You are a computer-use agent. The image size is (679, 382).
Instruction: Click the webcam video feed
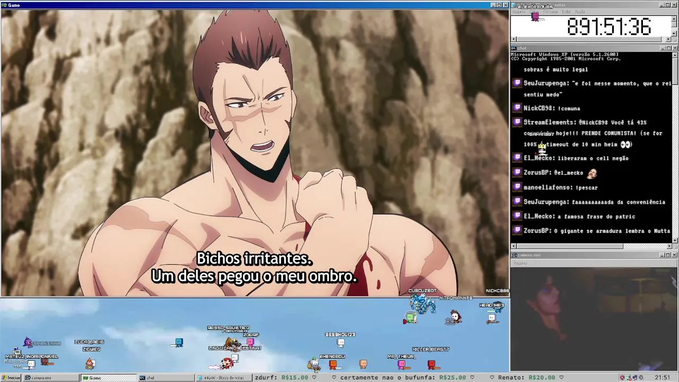pos(594,318)
